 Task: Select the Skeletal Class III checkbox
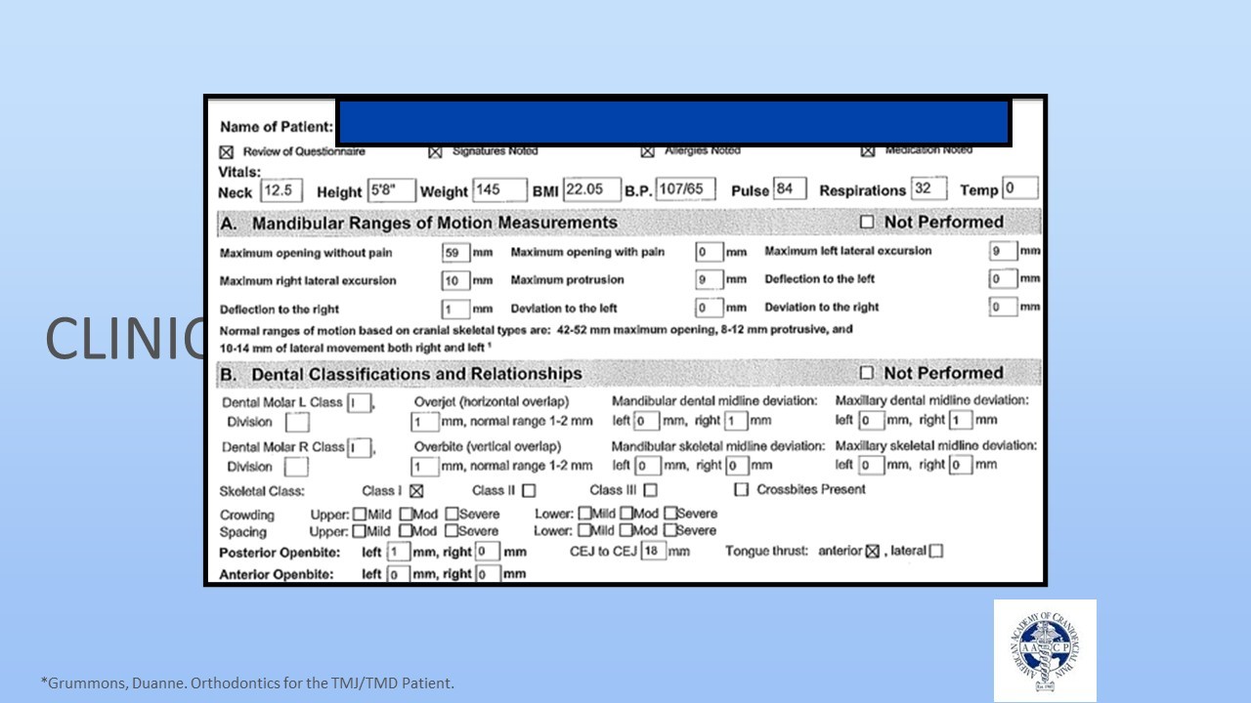point(650,491)
